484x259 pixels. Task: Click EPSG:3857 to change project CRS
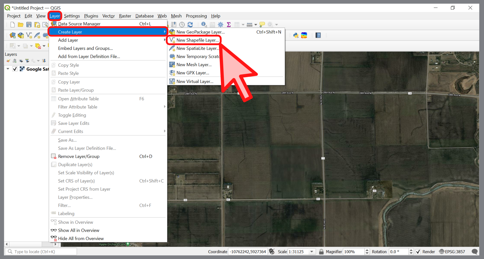click(x=455, y=252)
